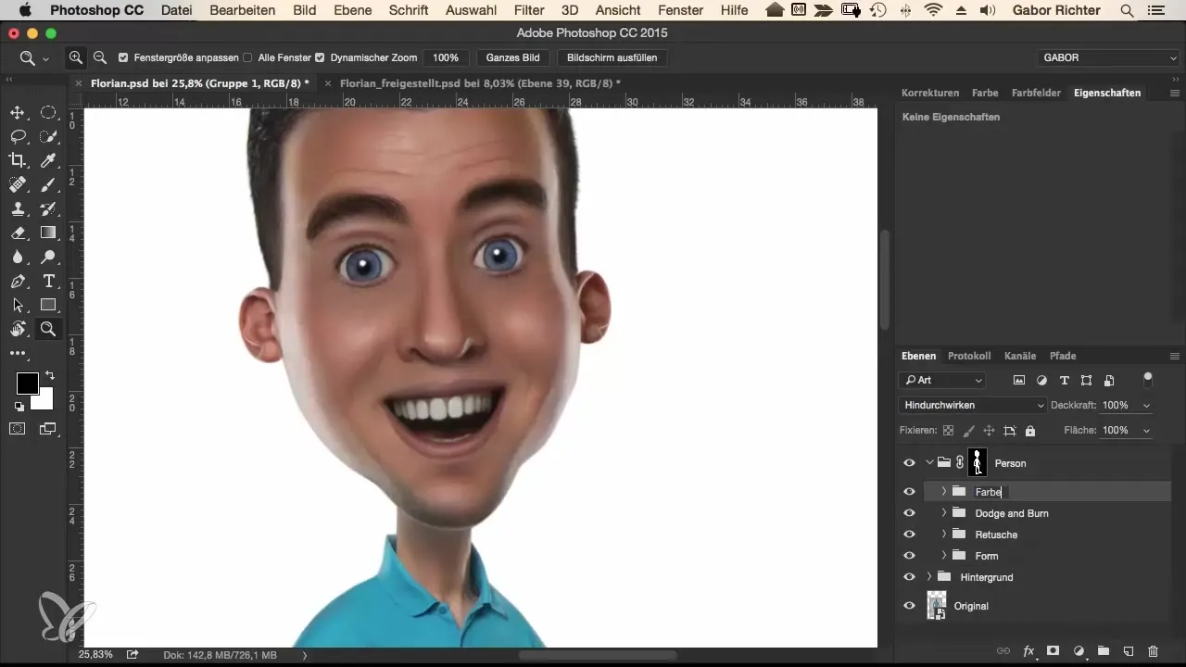Delete layer trash icon

[x=1154, y=651]
